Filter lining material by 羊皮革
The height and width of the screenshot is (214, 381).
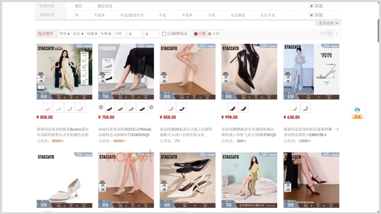coord(100,15)
